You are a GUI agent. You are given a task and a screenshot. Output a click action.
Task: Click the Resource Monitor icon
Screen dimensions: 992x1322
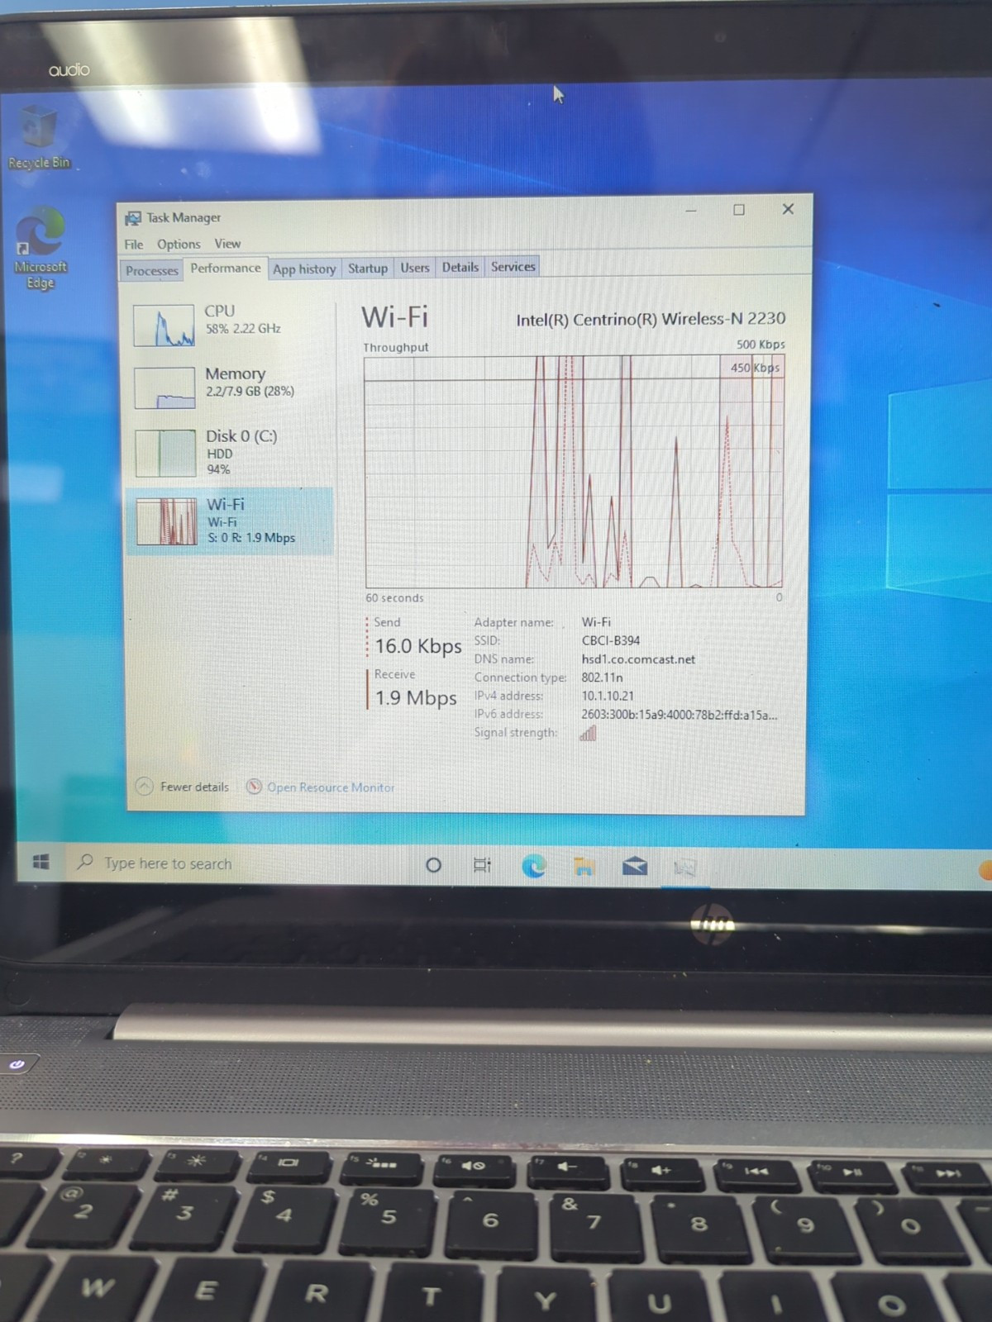(255, 787)
